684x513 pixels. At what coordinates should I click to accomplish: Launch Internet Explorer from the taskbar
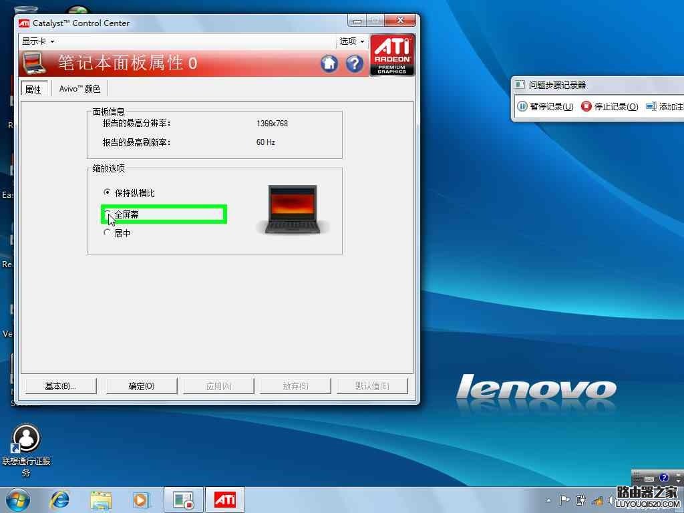pyautogui.click(x=59, y=499)
